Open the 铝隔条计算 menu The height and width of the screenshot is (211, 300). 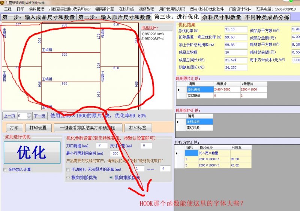[x=105, y=9]
